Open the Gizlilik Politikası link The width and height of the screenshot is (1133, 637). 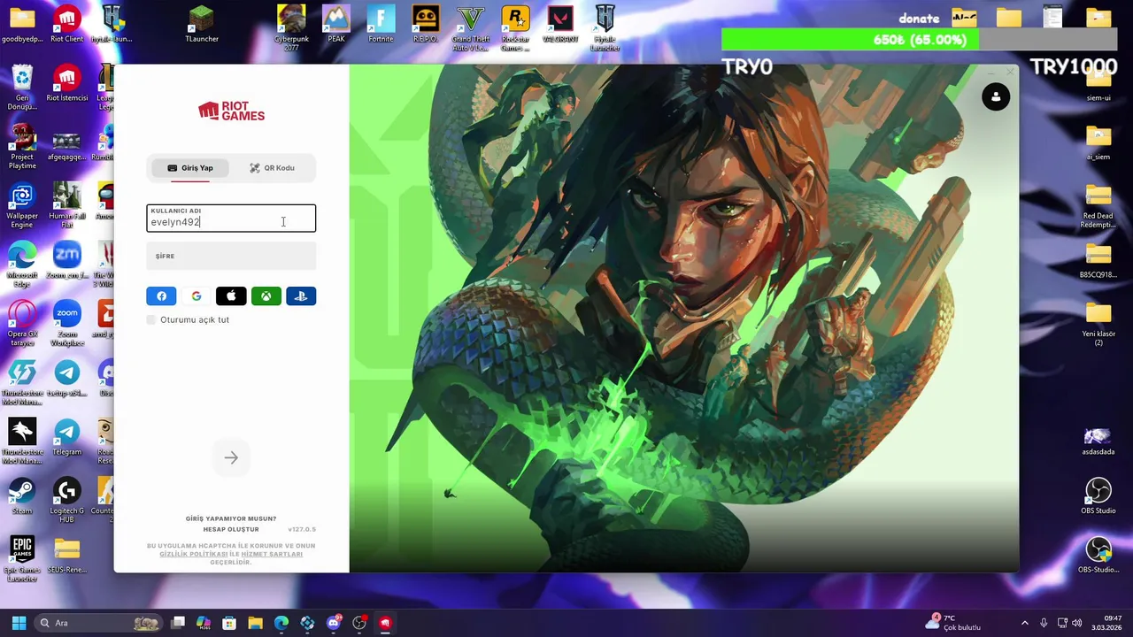194,554
